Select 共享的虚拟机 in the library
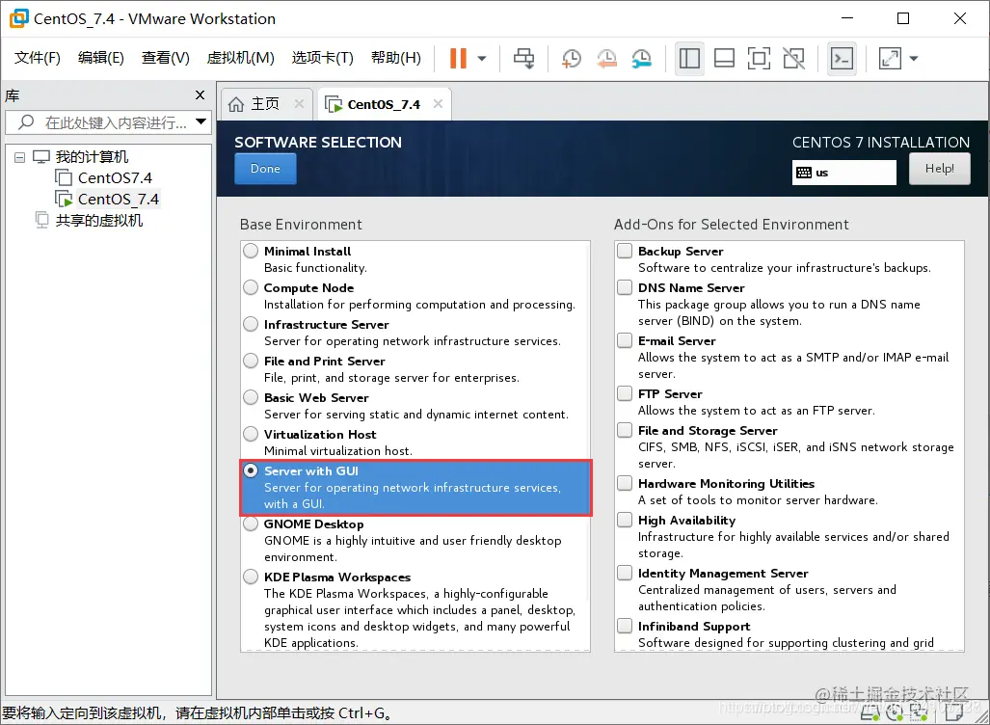990x725 pixels. tap(98, 221)
